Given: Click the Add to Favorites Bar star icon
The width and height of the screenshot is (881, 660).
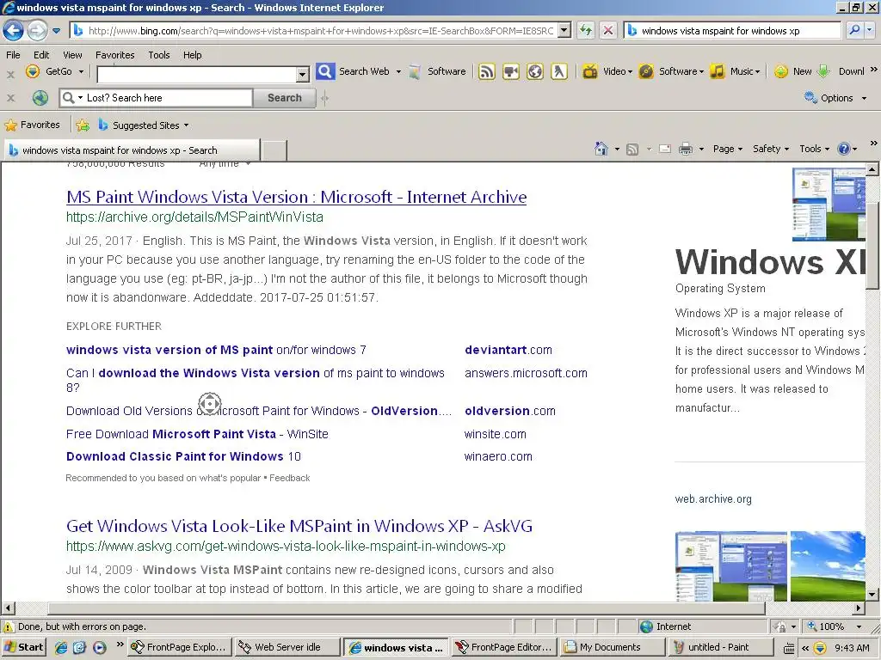Looking at the screenshot, I should coord(83,125).
